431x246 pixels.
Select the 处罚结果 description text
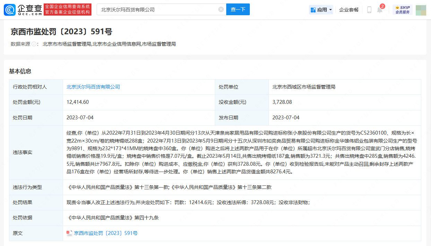pos(188,202)
